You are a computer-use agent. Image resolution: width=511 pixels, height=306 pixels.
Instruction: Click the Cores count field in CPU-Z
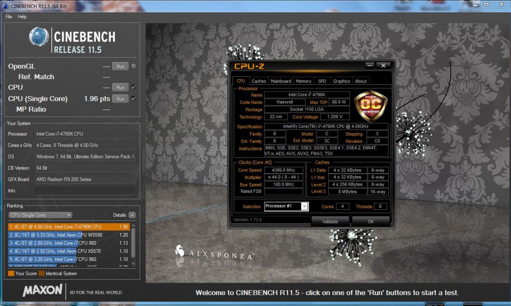click(x=342, y=206)
